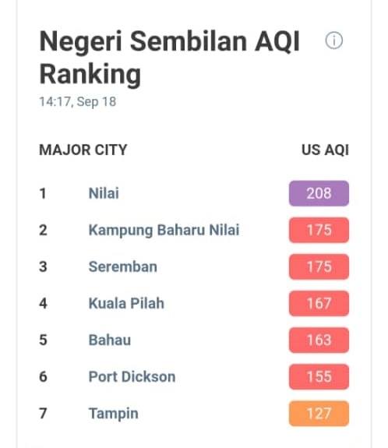Click the orange 127 AQI badge
388x448 pixels.
click(319, 414)
